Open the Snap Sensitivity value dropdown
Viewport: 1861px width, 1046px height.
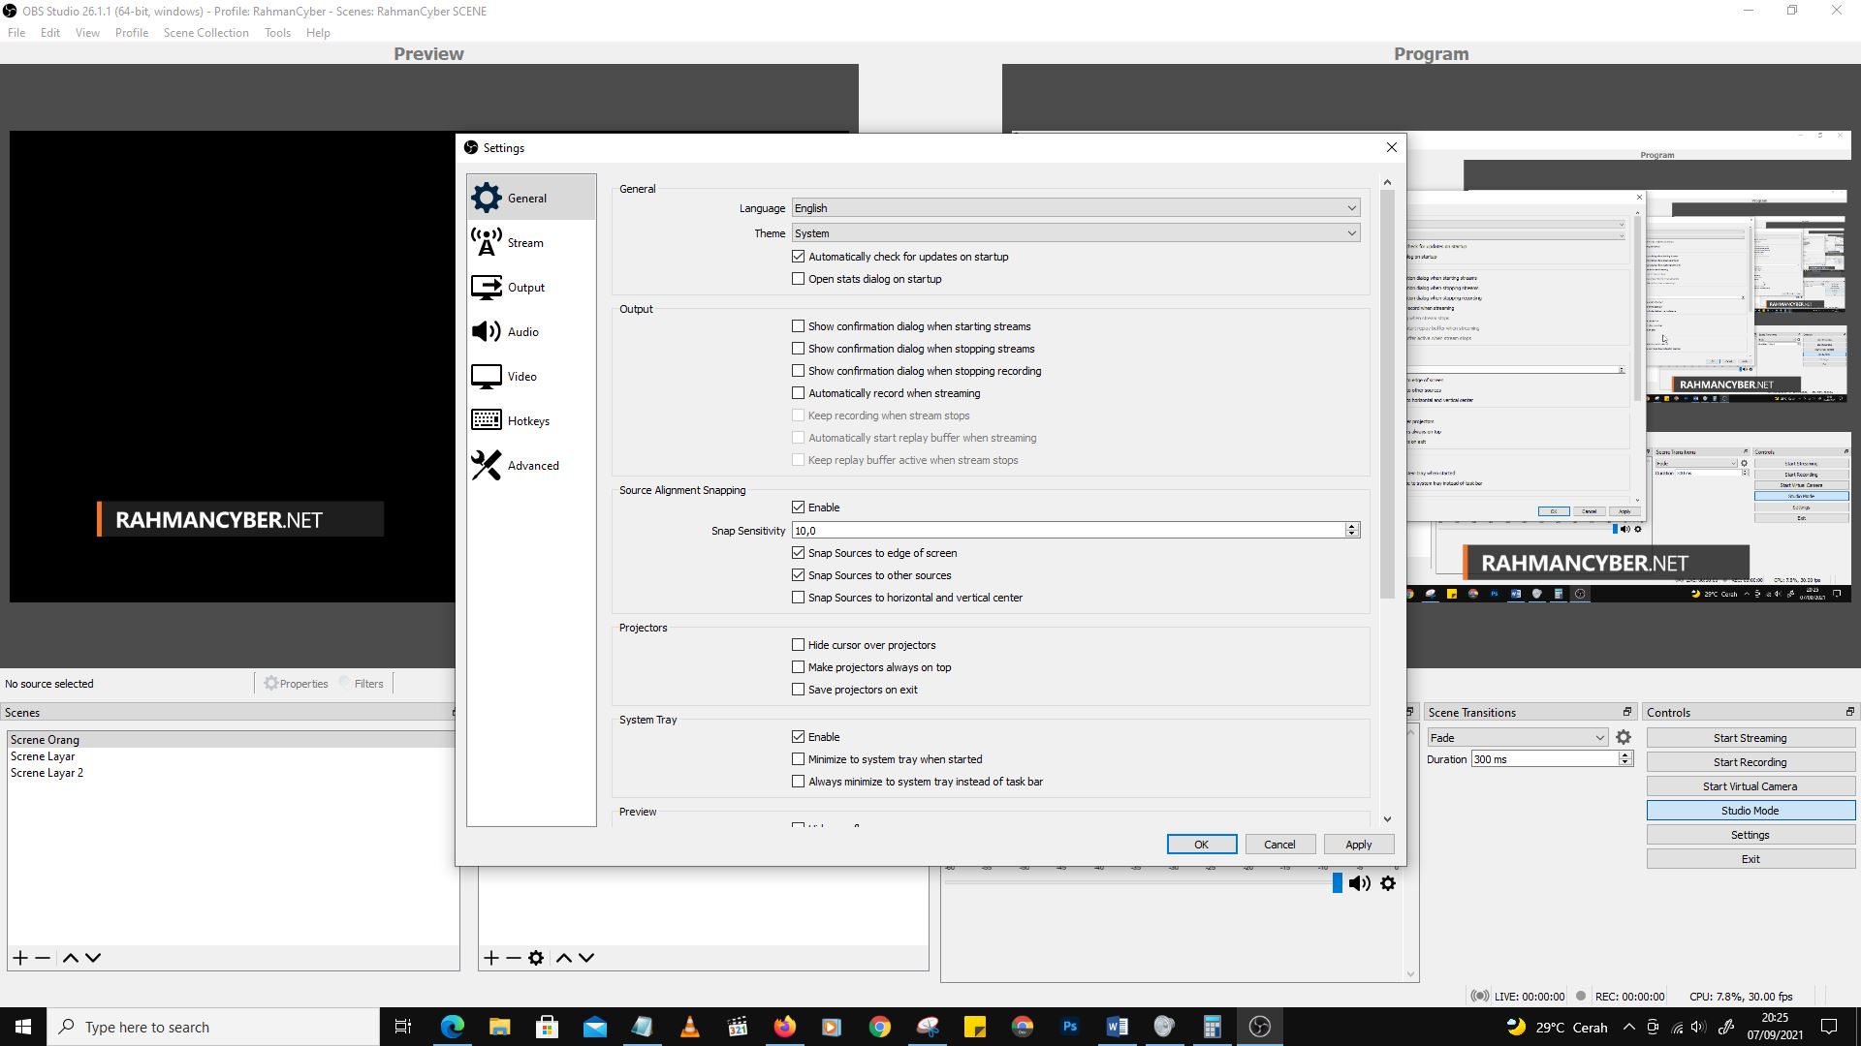(1351, 529)
